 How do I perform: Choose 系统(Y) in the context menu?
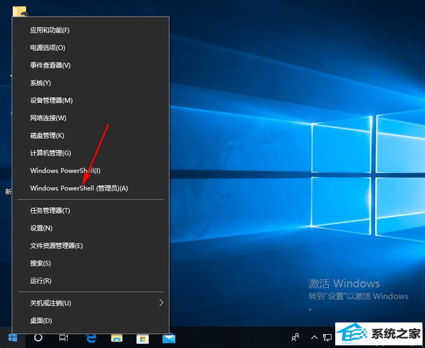click(90, 83)
